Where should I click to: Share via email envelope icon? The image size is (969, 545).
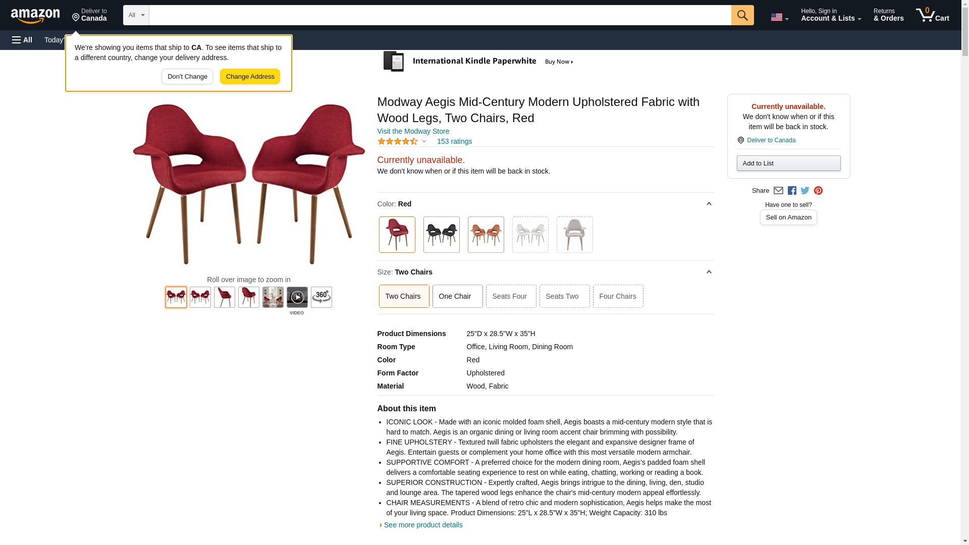pyautogui.click(x=778, y=191)
